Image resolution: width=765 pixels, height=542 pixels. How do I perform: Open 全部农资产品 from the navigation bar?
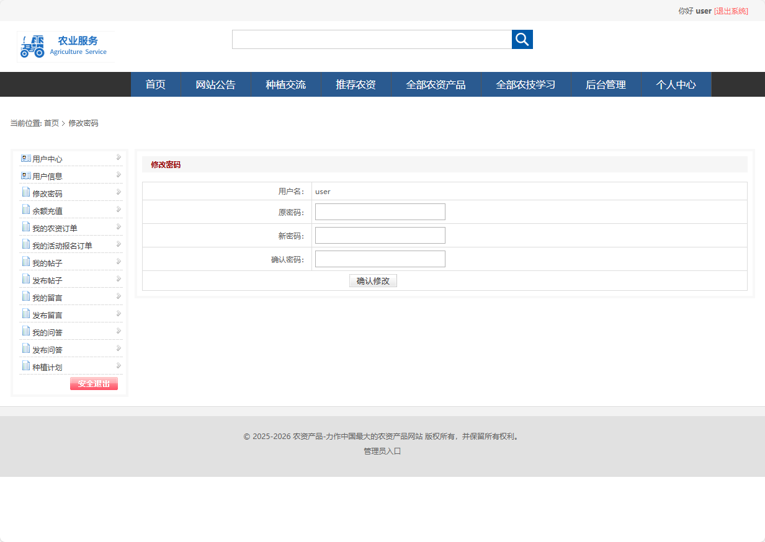(435, 84)
